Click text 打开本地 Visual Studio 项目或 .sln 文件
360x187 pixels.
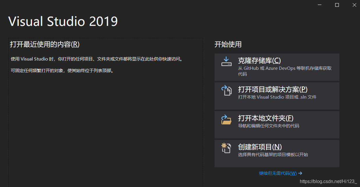[x=277, y=97]
